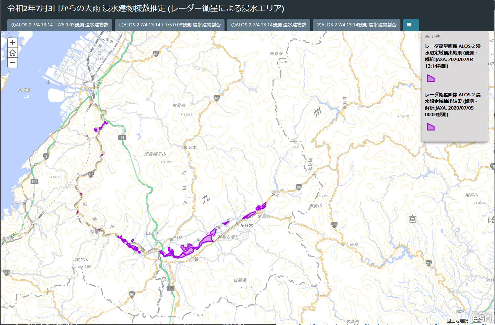Open the ①ALOS-2 浸水建物割合 tab
Screen dimensions: 495x325
pyautogui.click(x=170, y=25)
